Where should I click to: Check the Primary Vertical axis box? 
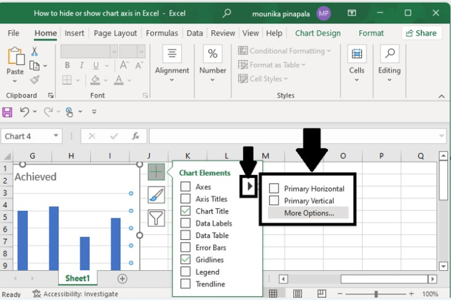click(274, 201)
